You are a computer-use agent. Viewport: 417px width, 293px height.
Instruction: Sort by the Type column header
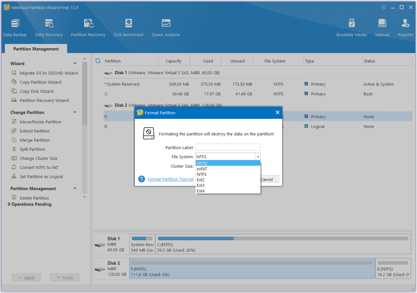coord(333,61)
